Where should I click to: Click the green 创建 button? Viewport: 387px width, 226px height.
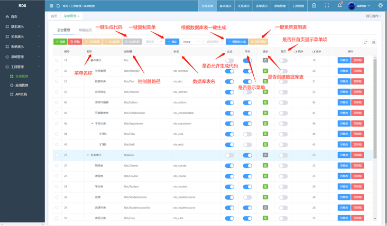(60, 42)
